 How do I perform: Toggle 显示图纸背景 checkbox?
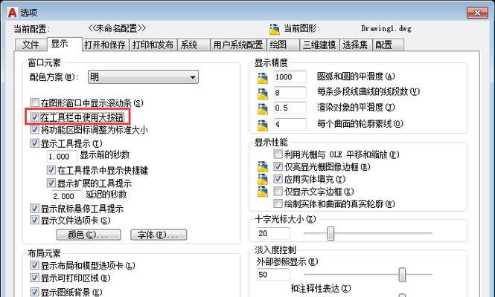[34, 292]
